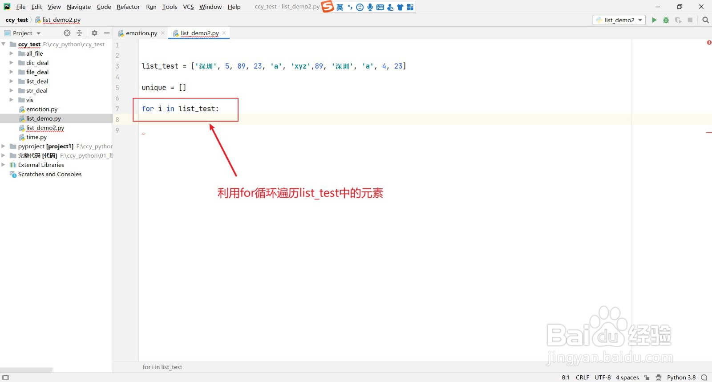Open Sogou toolbox grid icon
Viewport: 712px width, 382px height.
tap(410, 7)
